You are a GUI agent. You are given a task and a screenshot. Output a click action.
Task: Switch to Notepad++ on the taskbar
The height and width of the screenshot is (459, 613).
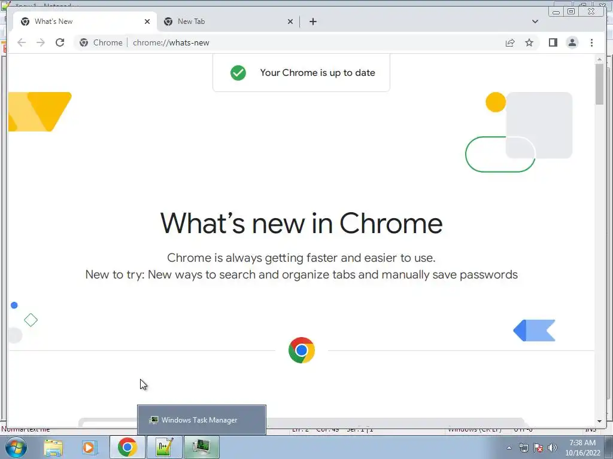(x=165, y=447)
